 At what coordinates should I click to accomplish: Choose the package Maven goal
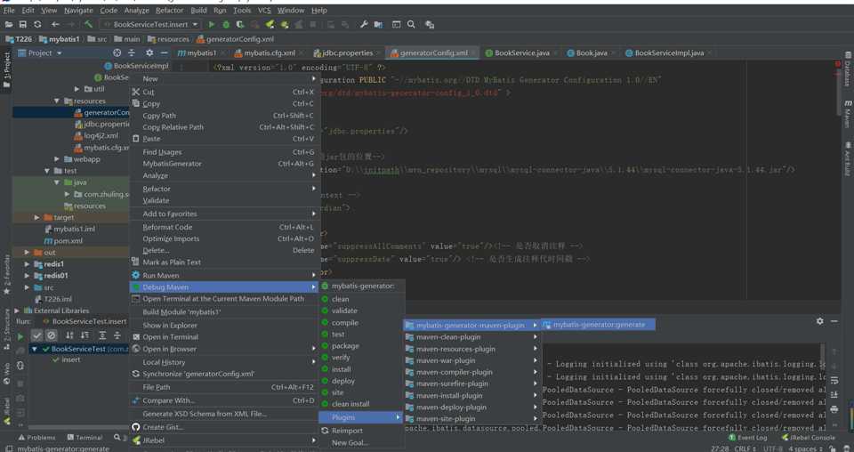click(x=362, y=346)
